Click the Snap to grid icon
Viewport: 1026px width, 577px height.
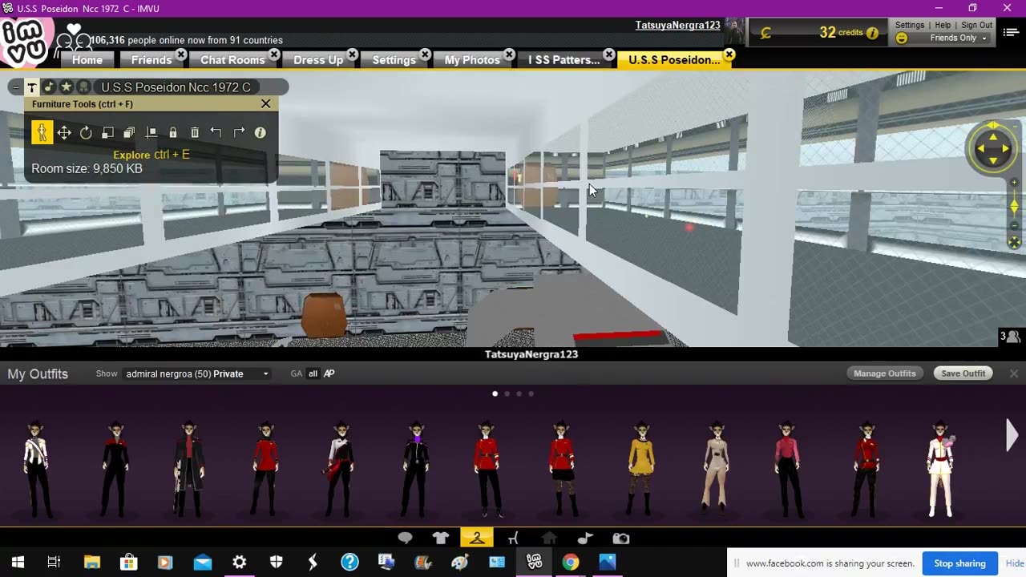(151, 132)
